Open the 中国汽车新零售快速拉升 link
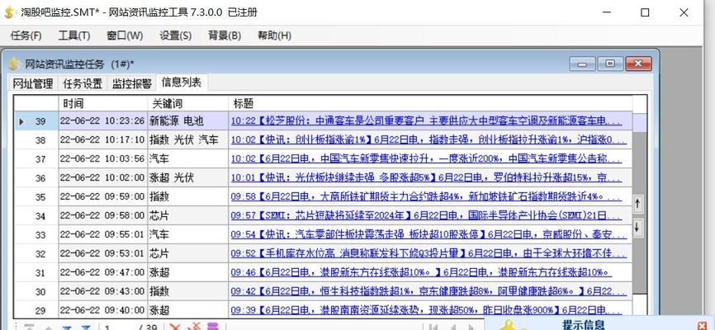The width and height of the screenshot is (715, 330). pyautogui.click(x=426, y=159)
